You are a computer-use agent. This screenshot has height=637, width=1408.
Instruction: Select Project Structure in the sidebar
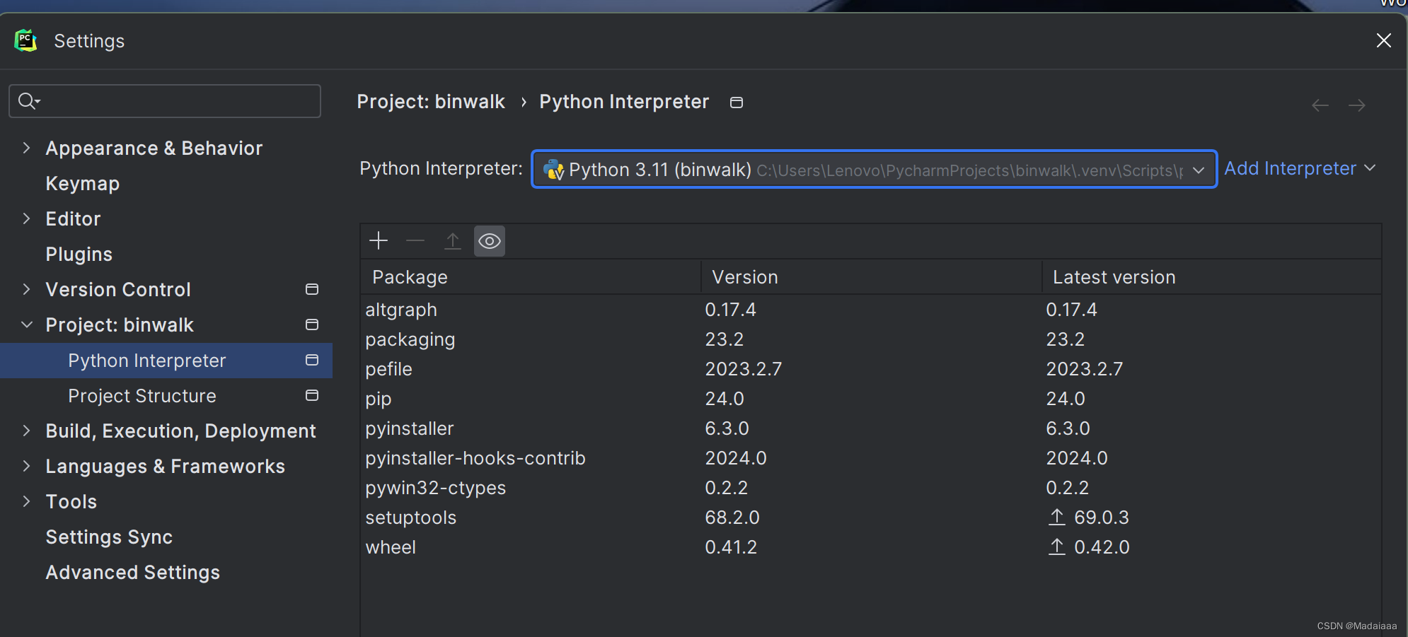(x=142, y=396)
